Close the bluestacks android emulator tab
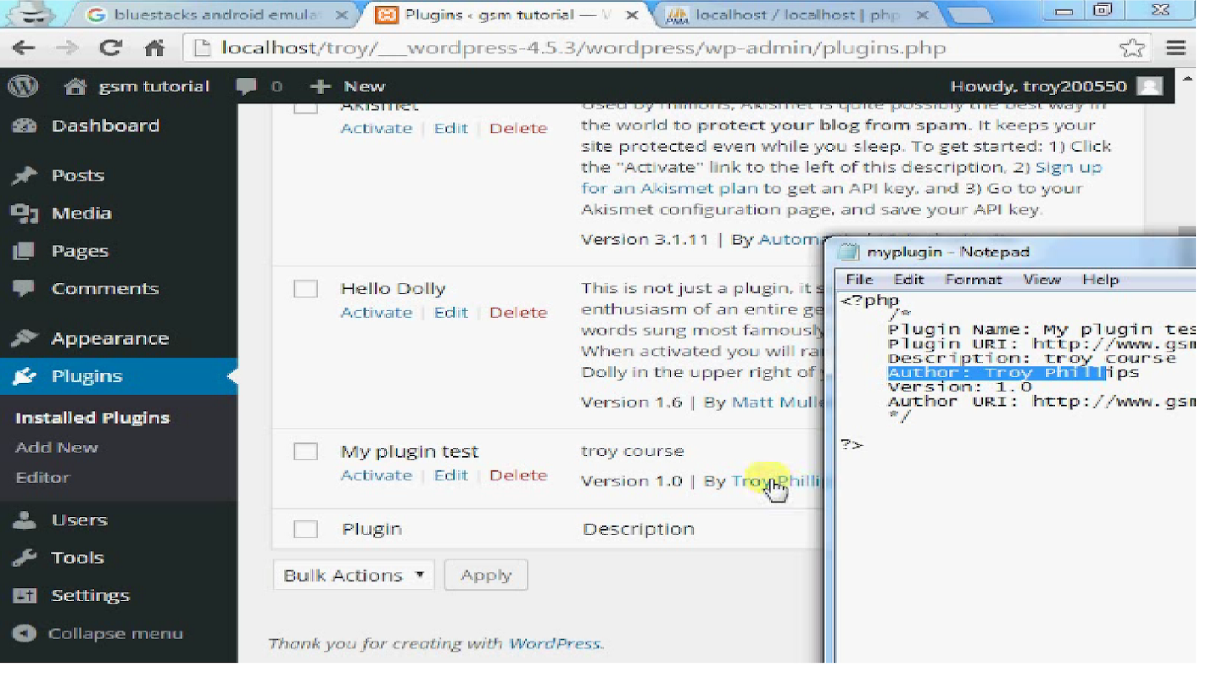 [341, 15]
